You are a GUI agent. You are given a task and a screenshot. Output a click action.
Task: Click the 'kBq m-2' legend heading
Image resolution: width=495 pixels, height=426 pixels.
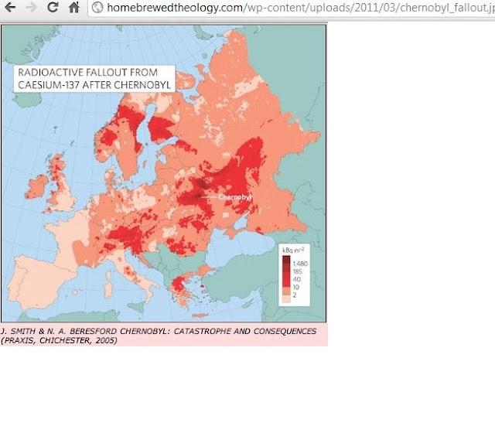point(293,250)
